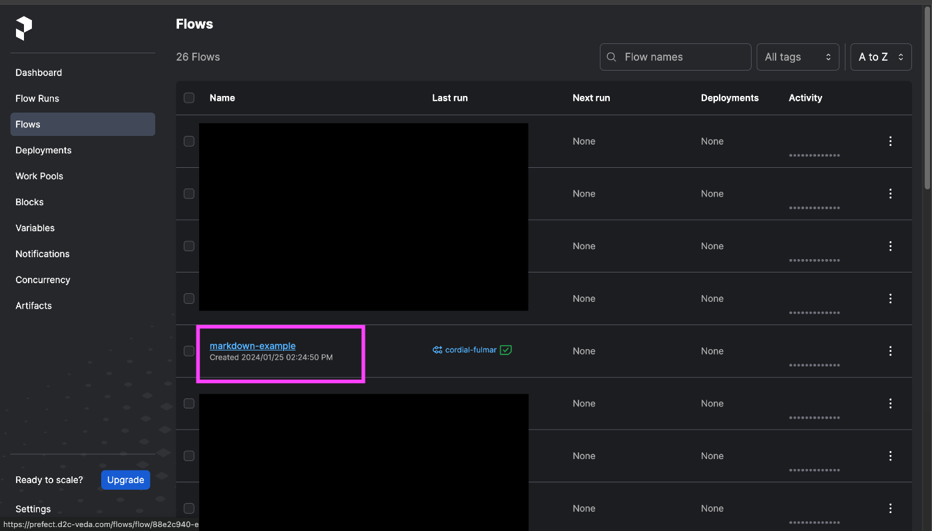
Task: Open the cordial-fulmar last run link
Action: pyautogui.click(x=471, y=350)
